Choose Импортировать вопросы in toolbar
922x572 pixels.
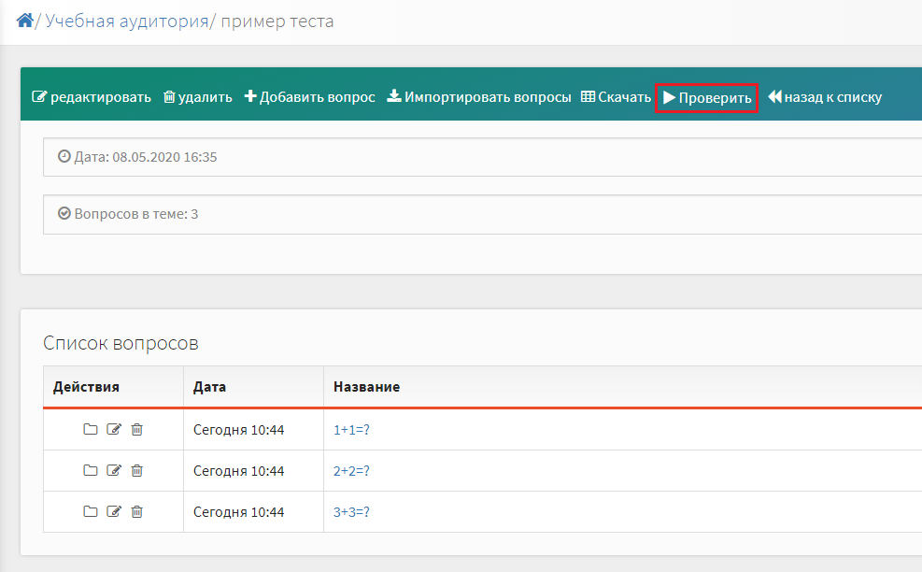coord(478,97)
